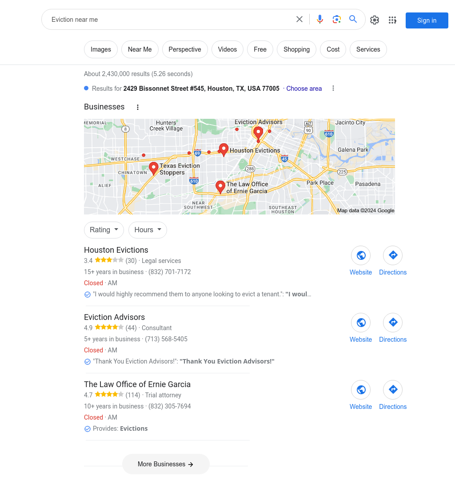Clear the search box with the X icon
The image size is (455, 485).
pyautogui.click(x=299, y=20)
